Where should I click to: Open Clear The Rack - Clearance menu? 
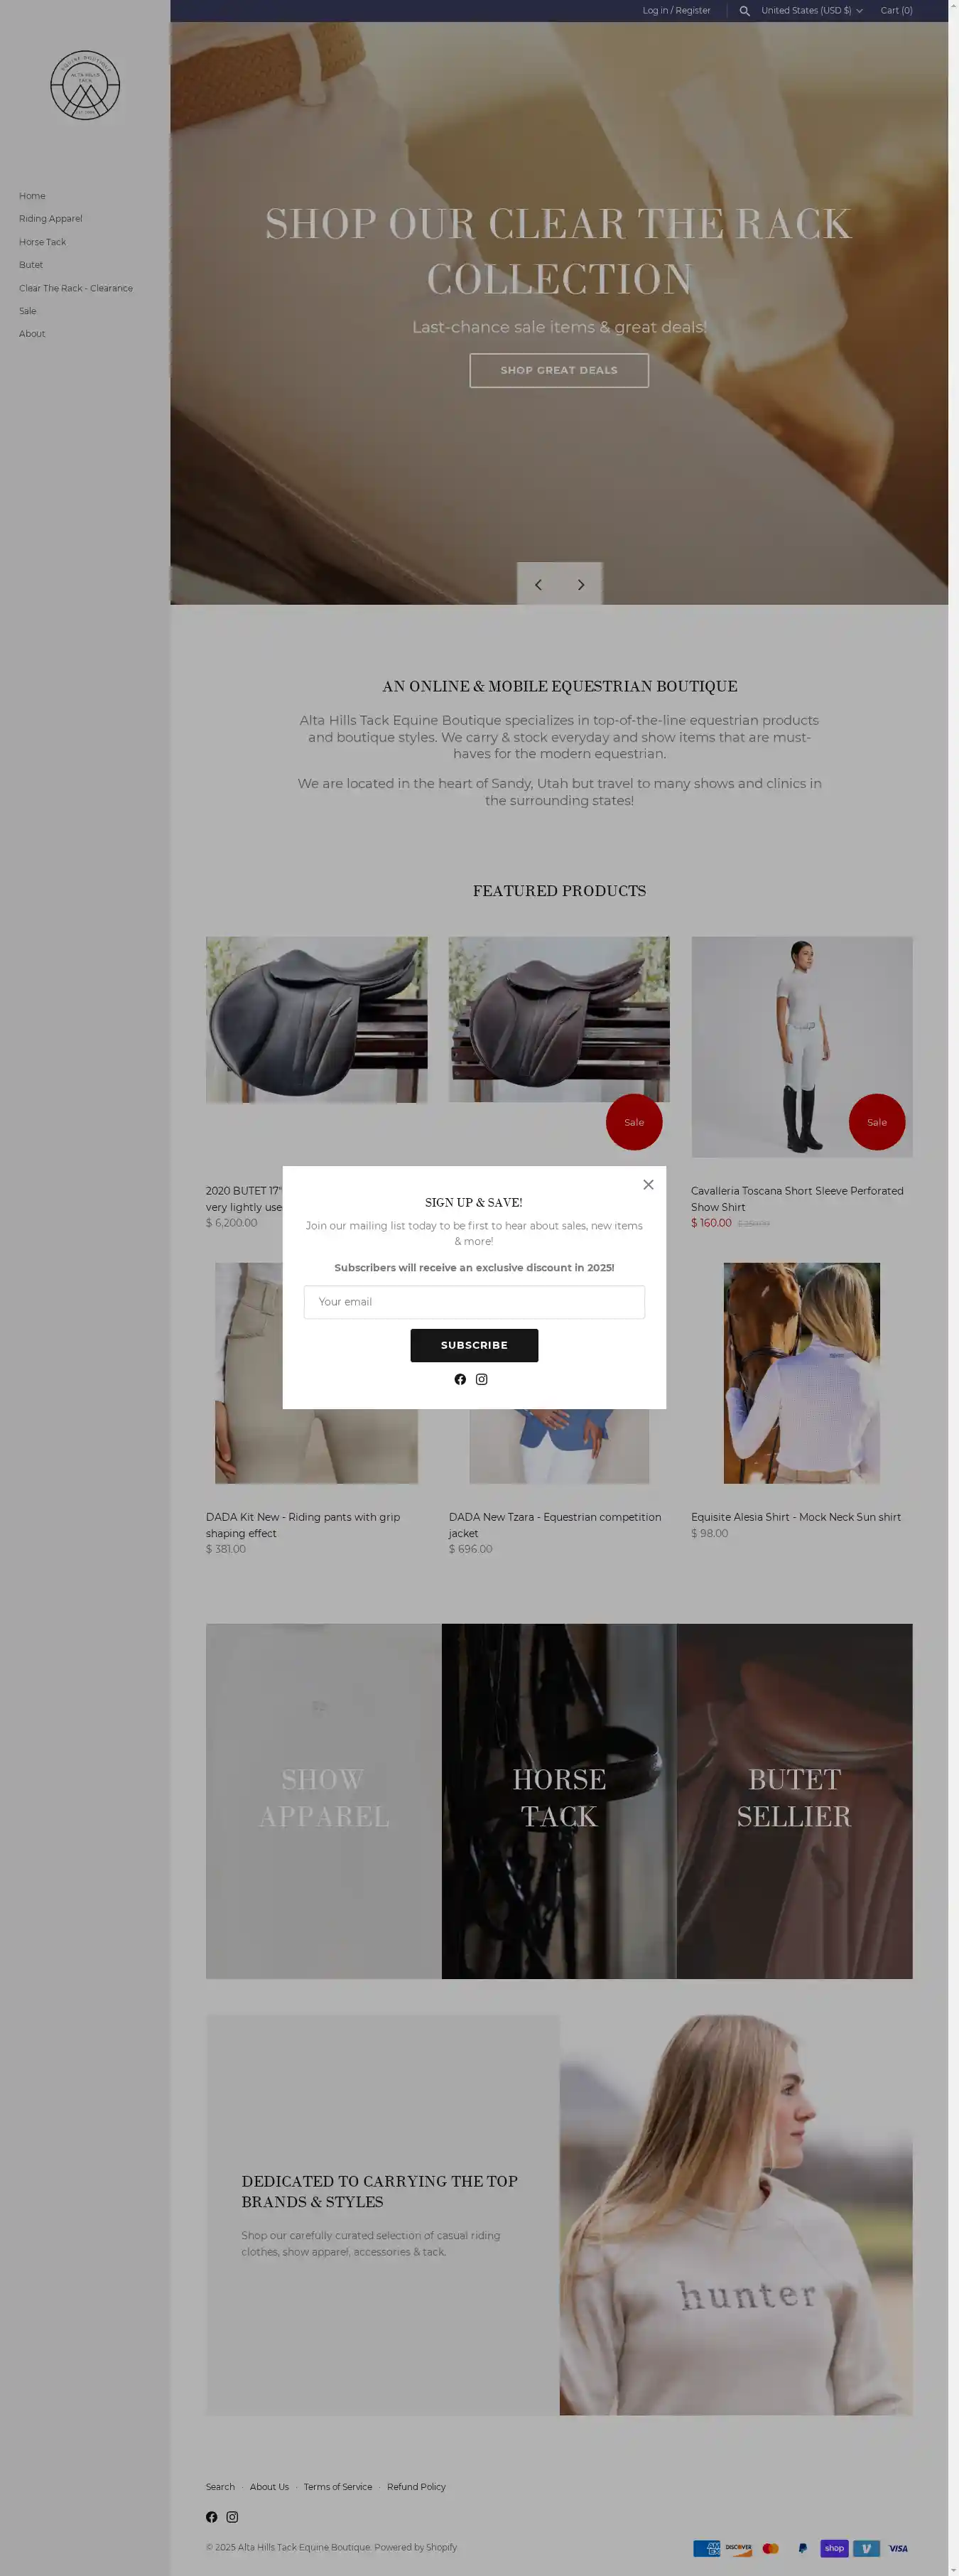[x=76, y=288]
